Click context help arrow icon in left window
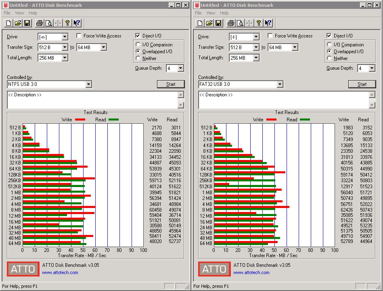The height and width of the screenshot is (291, 383). 77,23
